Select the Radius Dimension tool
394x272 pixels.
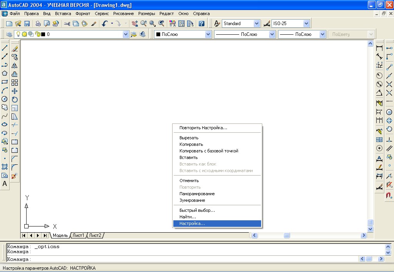379,76
